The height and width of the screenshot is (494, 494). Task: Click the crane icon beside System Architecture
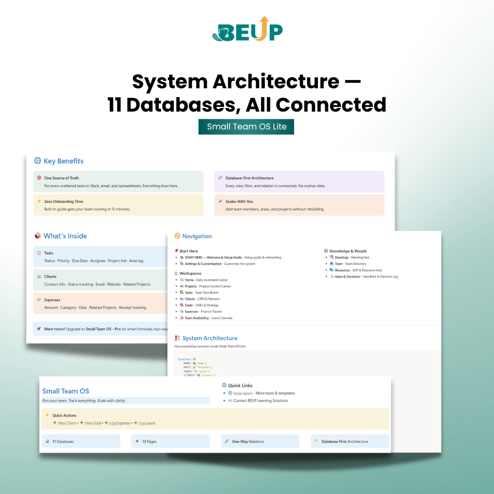177,338
